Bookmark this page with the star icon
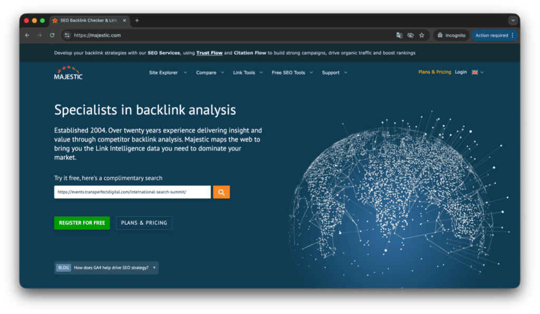This screenshot has width=540, height=314. point(421,35)
